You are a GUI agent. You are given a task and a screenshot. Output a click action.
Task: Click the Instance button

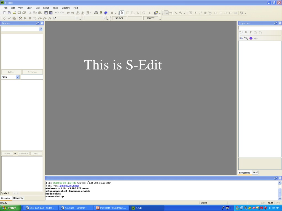23,154
